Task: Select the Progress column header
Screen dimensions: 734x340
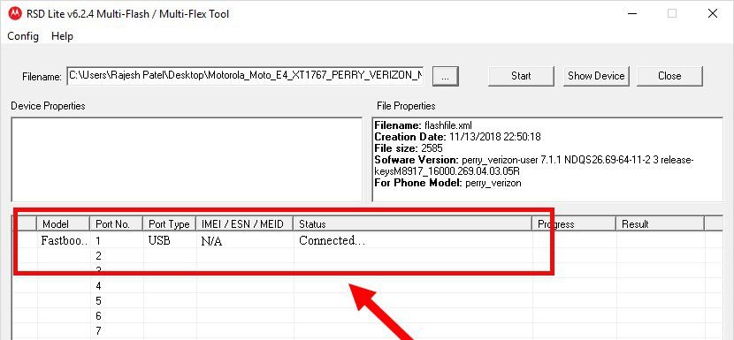Action: (574, 224)
